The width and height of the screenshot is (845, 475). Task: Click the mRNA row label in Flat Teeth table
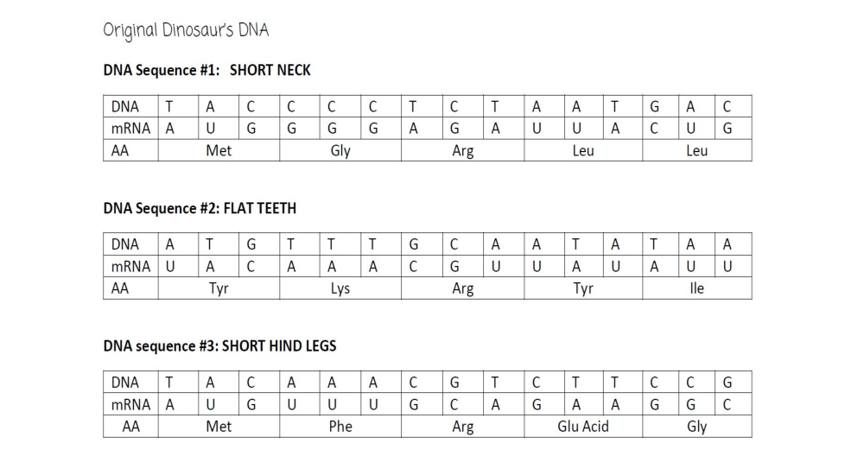(130, 266)
